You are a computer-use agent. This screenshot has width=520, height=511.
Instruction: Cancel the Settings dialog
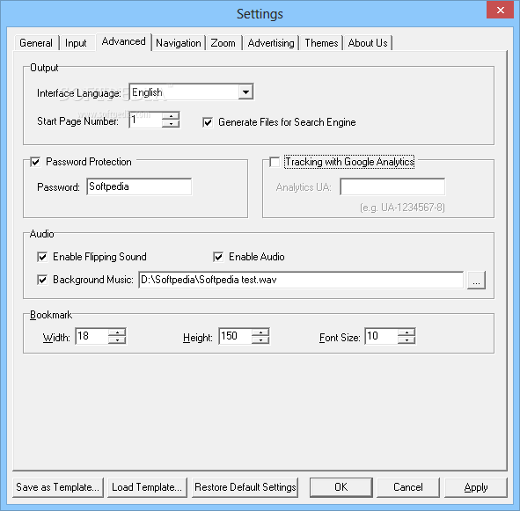coord(408,487)
